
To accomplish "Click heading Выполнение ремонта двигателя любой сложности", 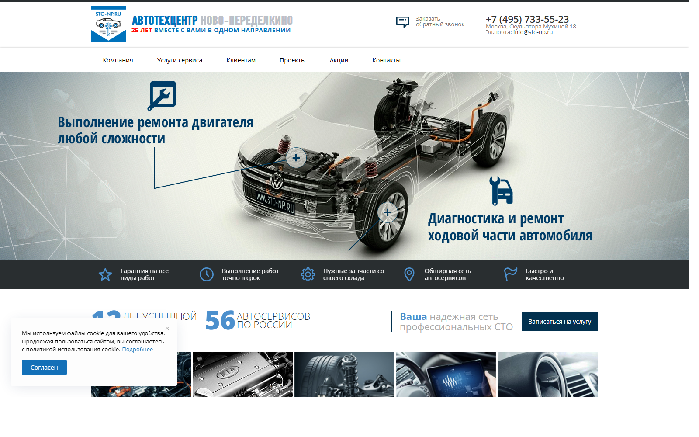I will click(x=156, y=130).
